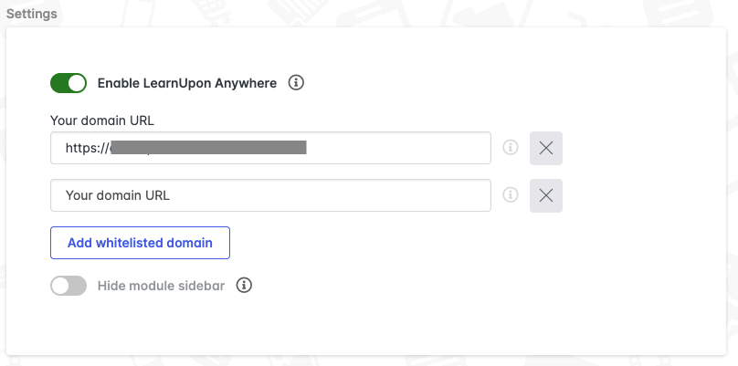Click info icon next to the https:// domain field
Image resolution: width=738 pixels, height=366 pixels.
point(511,148)
